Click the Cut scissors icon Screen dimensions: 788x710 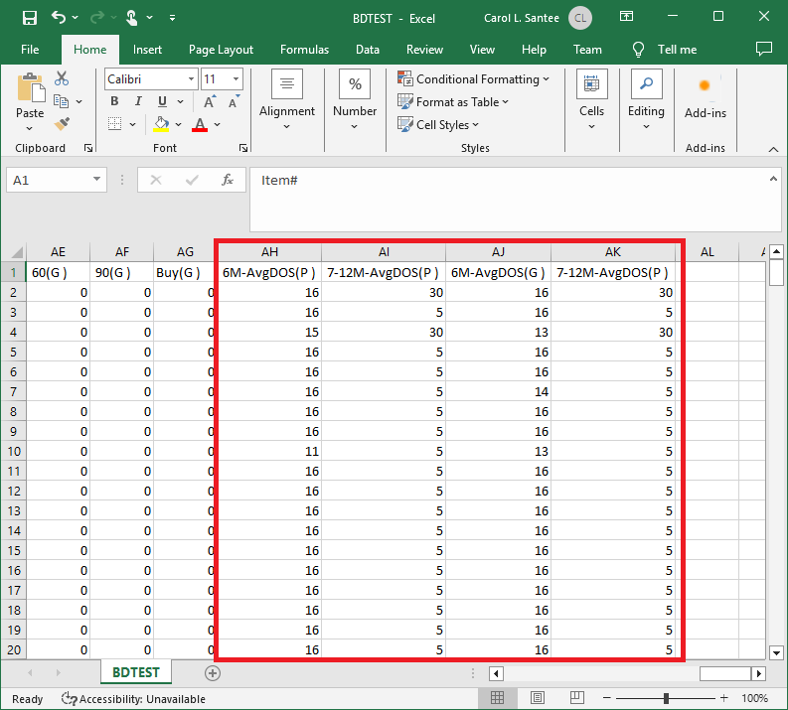pos(62,78)
